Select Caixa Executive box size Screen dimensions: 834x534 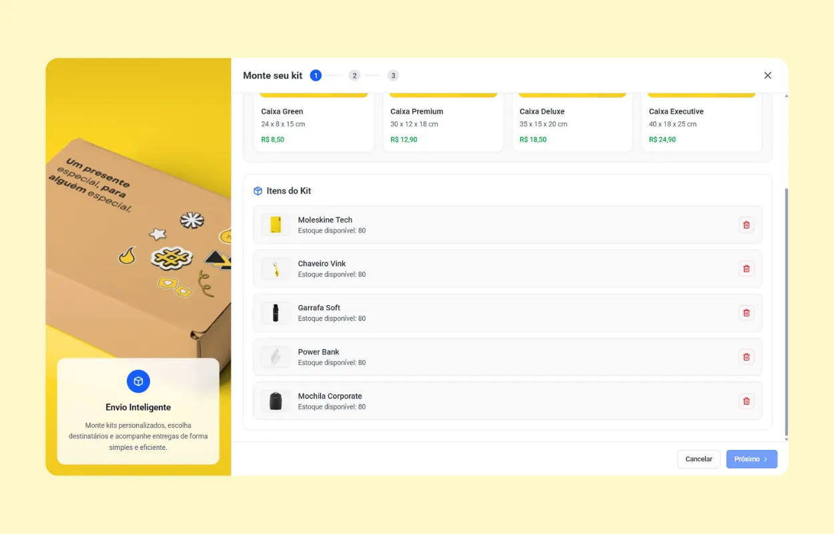[701, 123]
